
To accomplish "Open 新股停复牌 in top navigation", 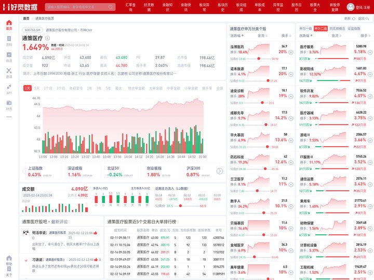I will coord(335,7).
